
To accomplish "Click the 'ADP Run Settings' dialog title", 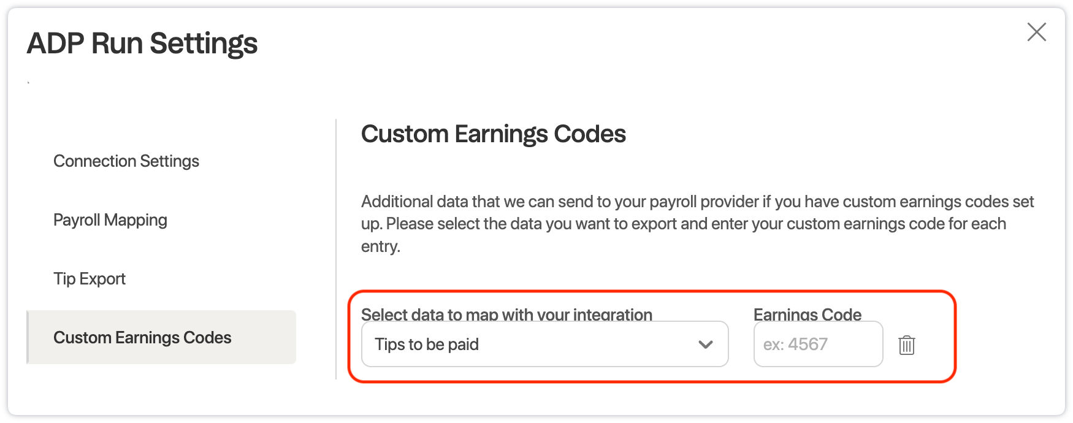I will (x=142, y=44).
